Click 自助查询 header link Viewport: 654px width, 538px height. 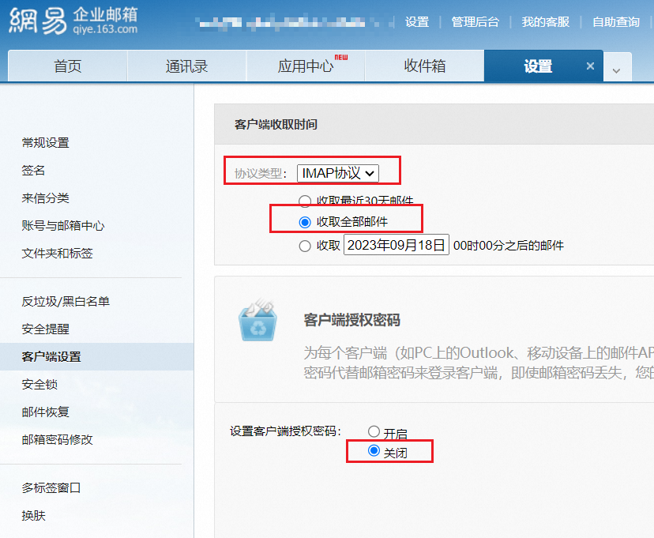click(615, 22)
